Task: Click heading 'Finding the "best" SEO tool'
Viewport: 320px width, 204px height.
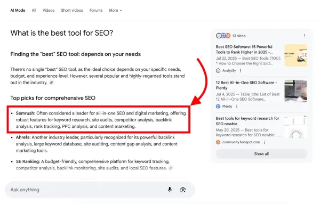Action: (x=76, y=54)
